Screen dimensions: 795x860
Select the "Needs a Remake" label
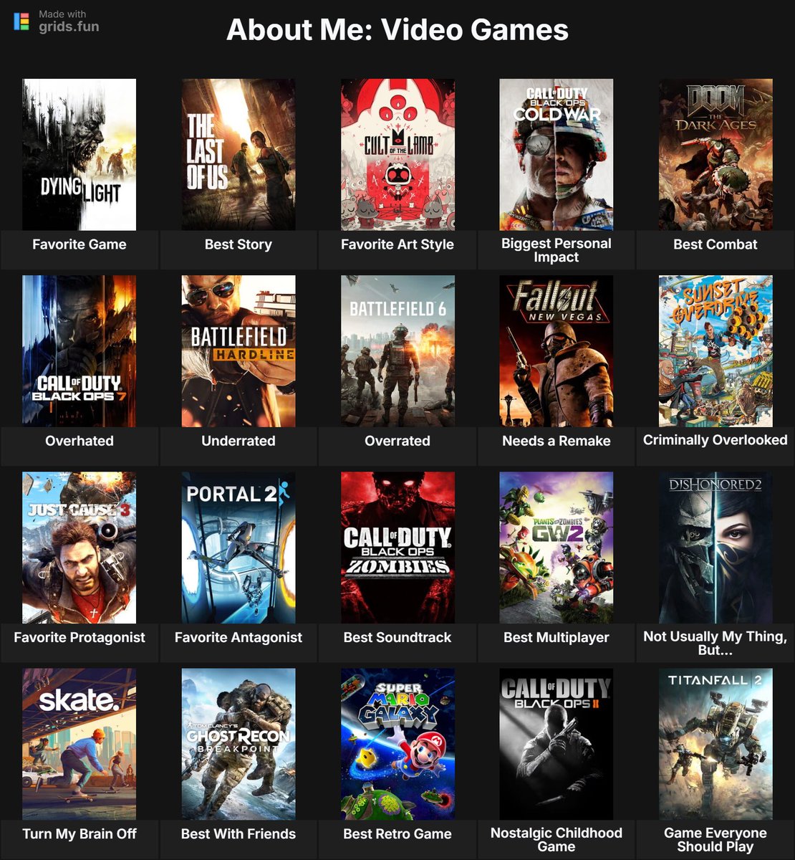click(x=556, y=441)
